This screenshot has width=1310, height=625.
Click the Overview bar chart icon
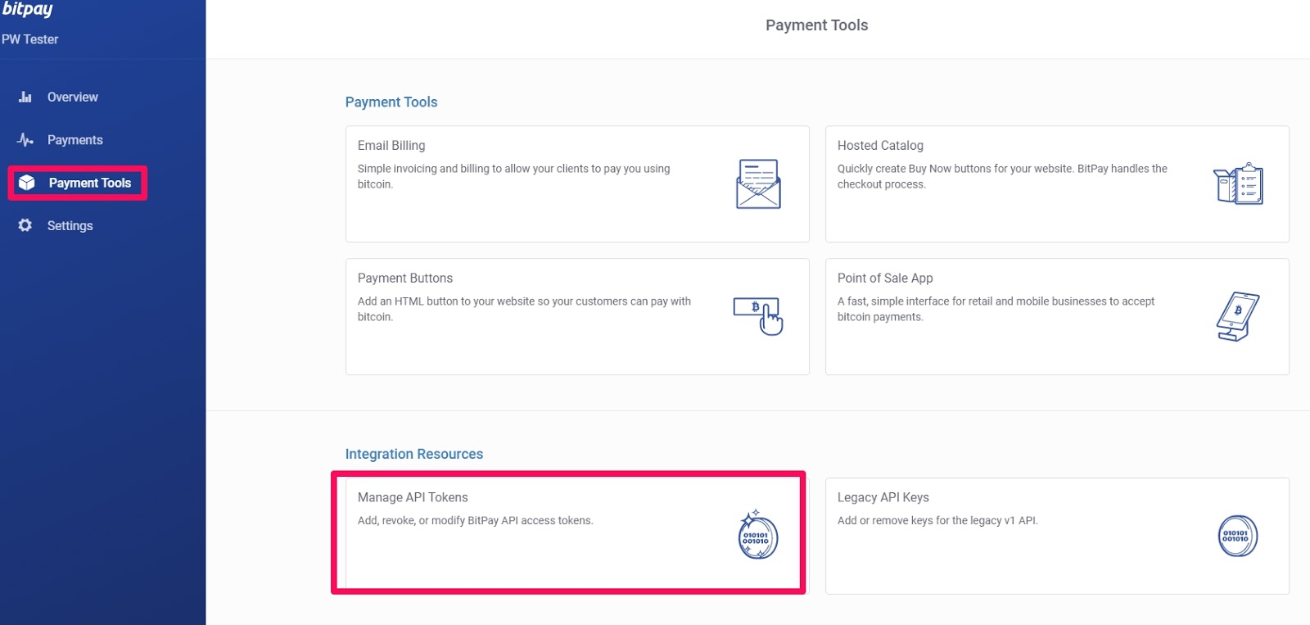(25, 97)
